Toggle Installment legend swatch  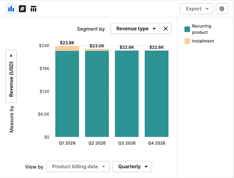pos(187,41)
